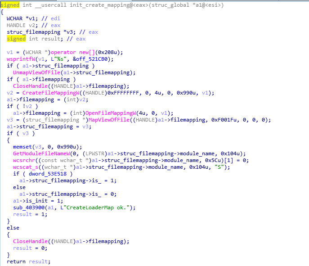
Task: Click the wcscat_s function call
Action: 26,167
